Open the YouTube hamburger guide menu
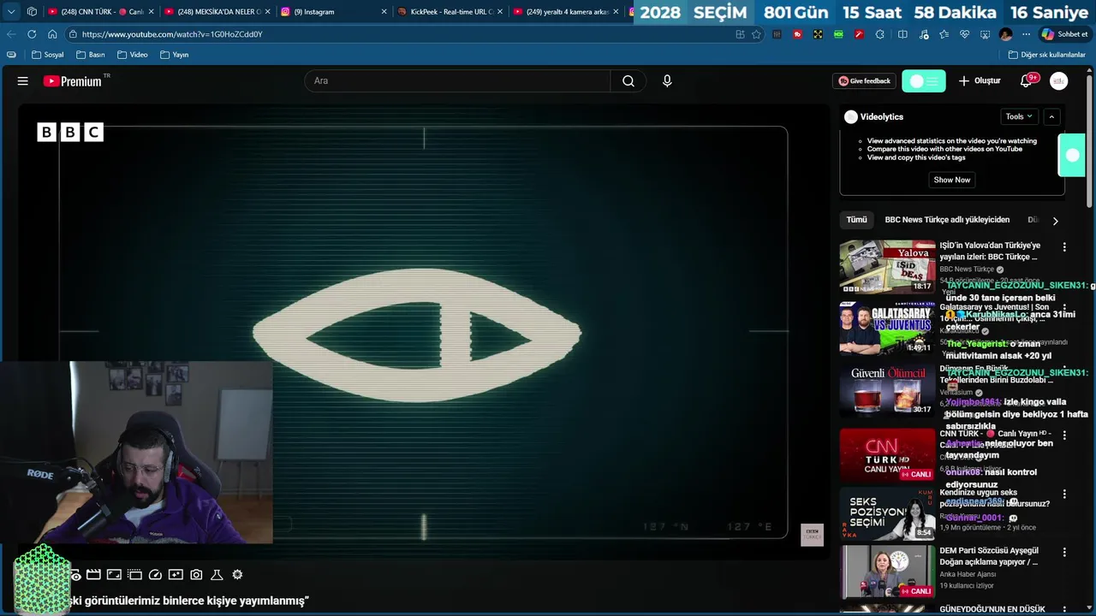This screenshot has height=616, width=1096. click(x=23, y=81)
